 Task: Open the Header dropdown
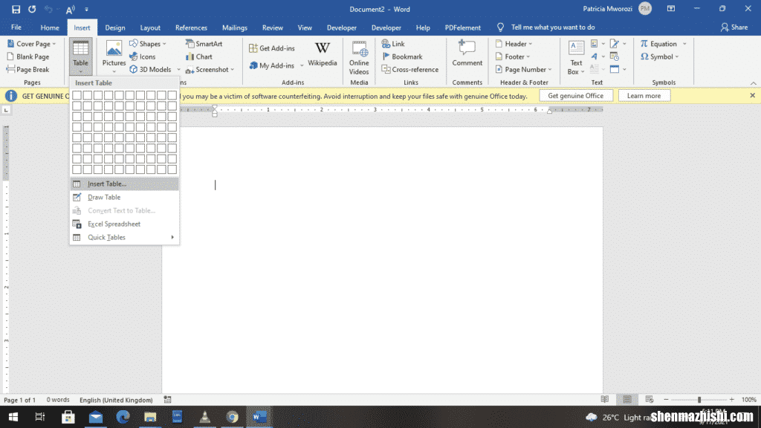(514, 44)
